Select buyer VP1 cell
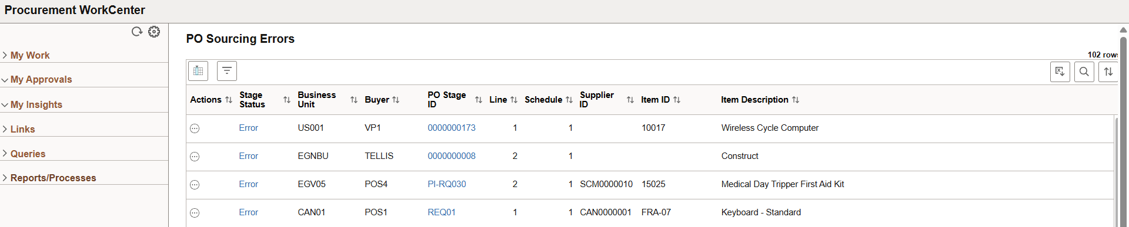The height and width of the screenshot is (227, 1129). (373, 128)
